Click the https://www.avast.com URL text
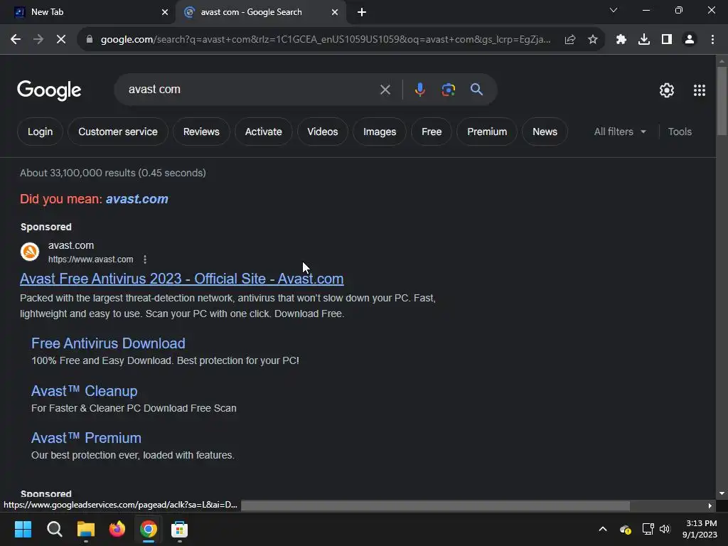Viewport: 728px width, 546px height. [x=90, y=259]
